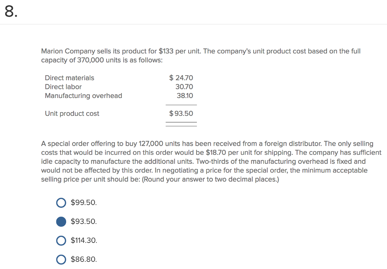Click the Unit product cost label

(x=72, y=114)
